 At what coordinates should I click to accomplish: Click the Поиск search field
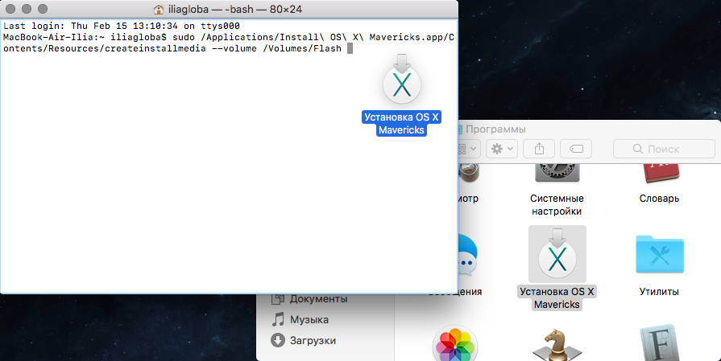(664, 149)
